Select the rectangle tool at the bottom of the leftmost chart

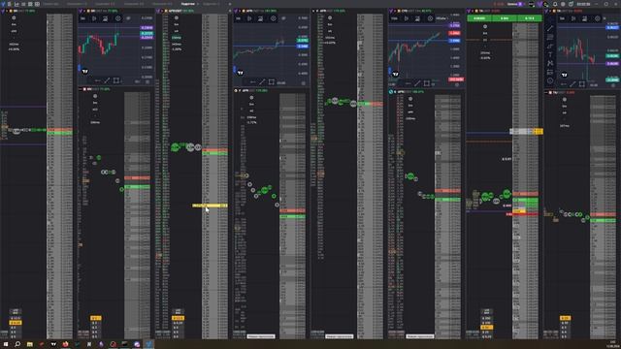pos(116,80)
